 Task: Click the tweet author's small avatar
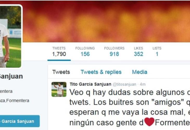59,89
